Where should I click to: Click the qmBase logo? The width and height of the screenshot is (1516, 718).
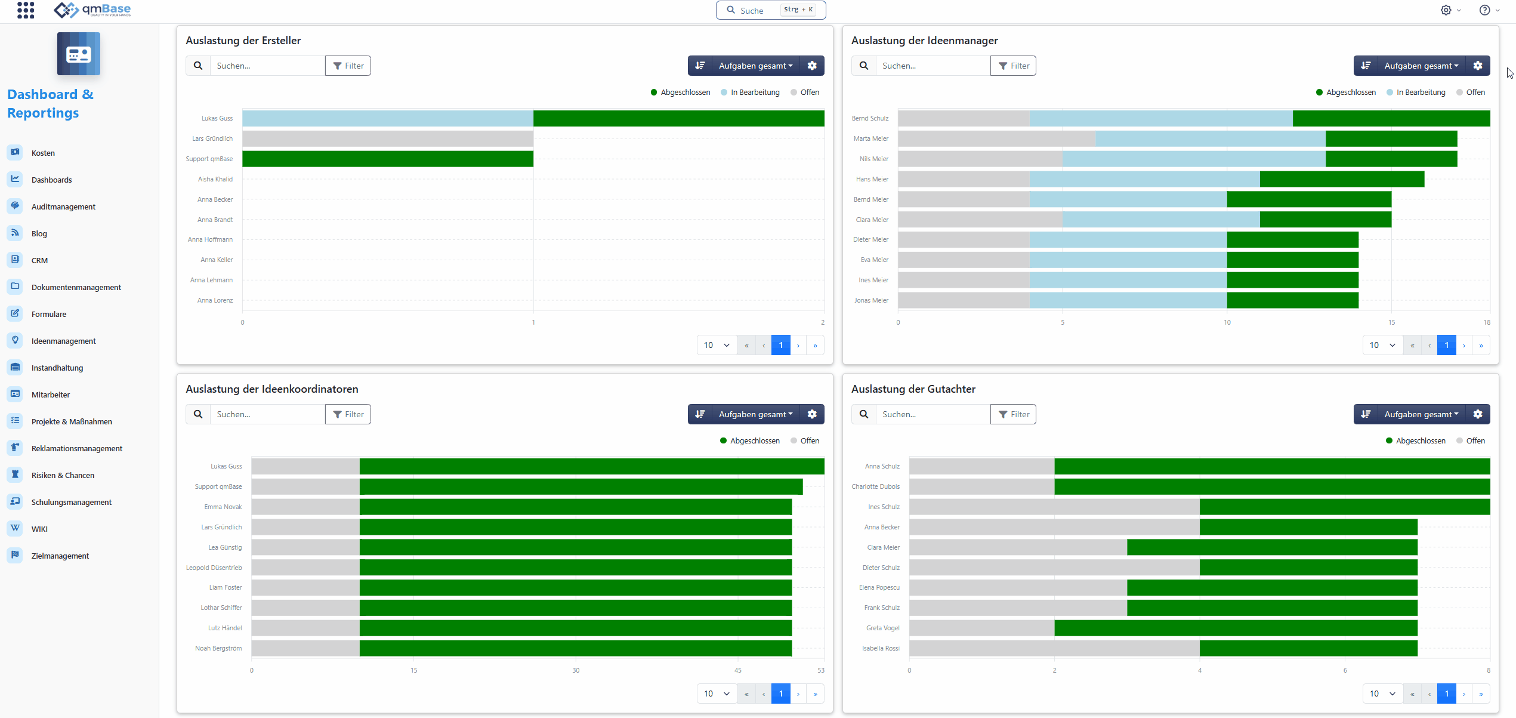click(92, 10)
